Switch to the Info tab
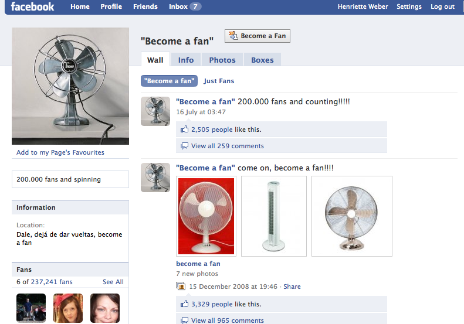 tap(186, 60)
